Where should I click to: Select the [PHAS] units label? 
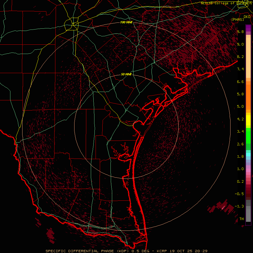tap(238, 19)
